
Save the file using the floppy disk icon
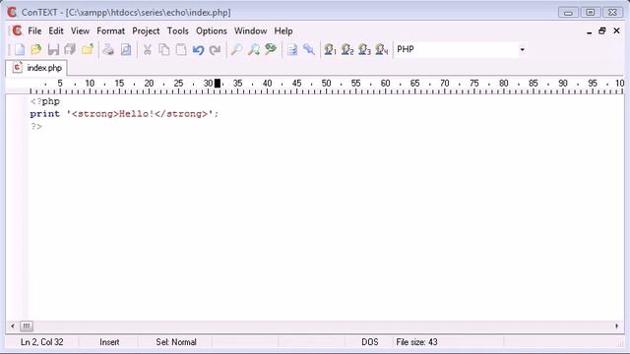53,50
